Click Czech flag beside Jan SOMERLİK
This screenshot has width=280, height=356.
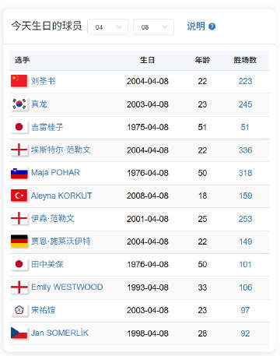(x=19, y=333)
